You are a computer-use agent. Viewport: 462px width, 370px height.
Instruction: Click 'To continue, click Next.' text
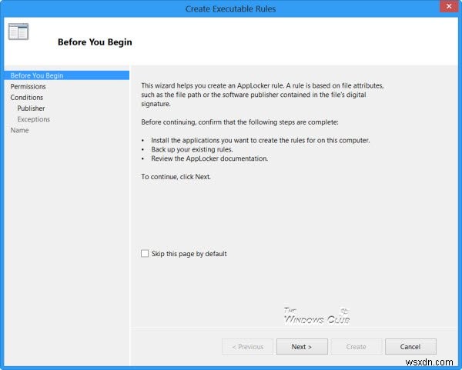click(176, 177)
